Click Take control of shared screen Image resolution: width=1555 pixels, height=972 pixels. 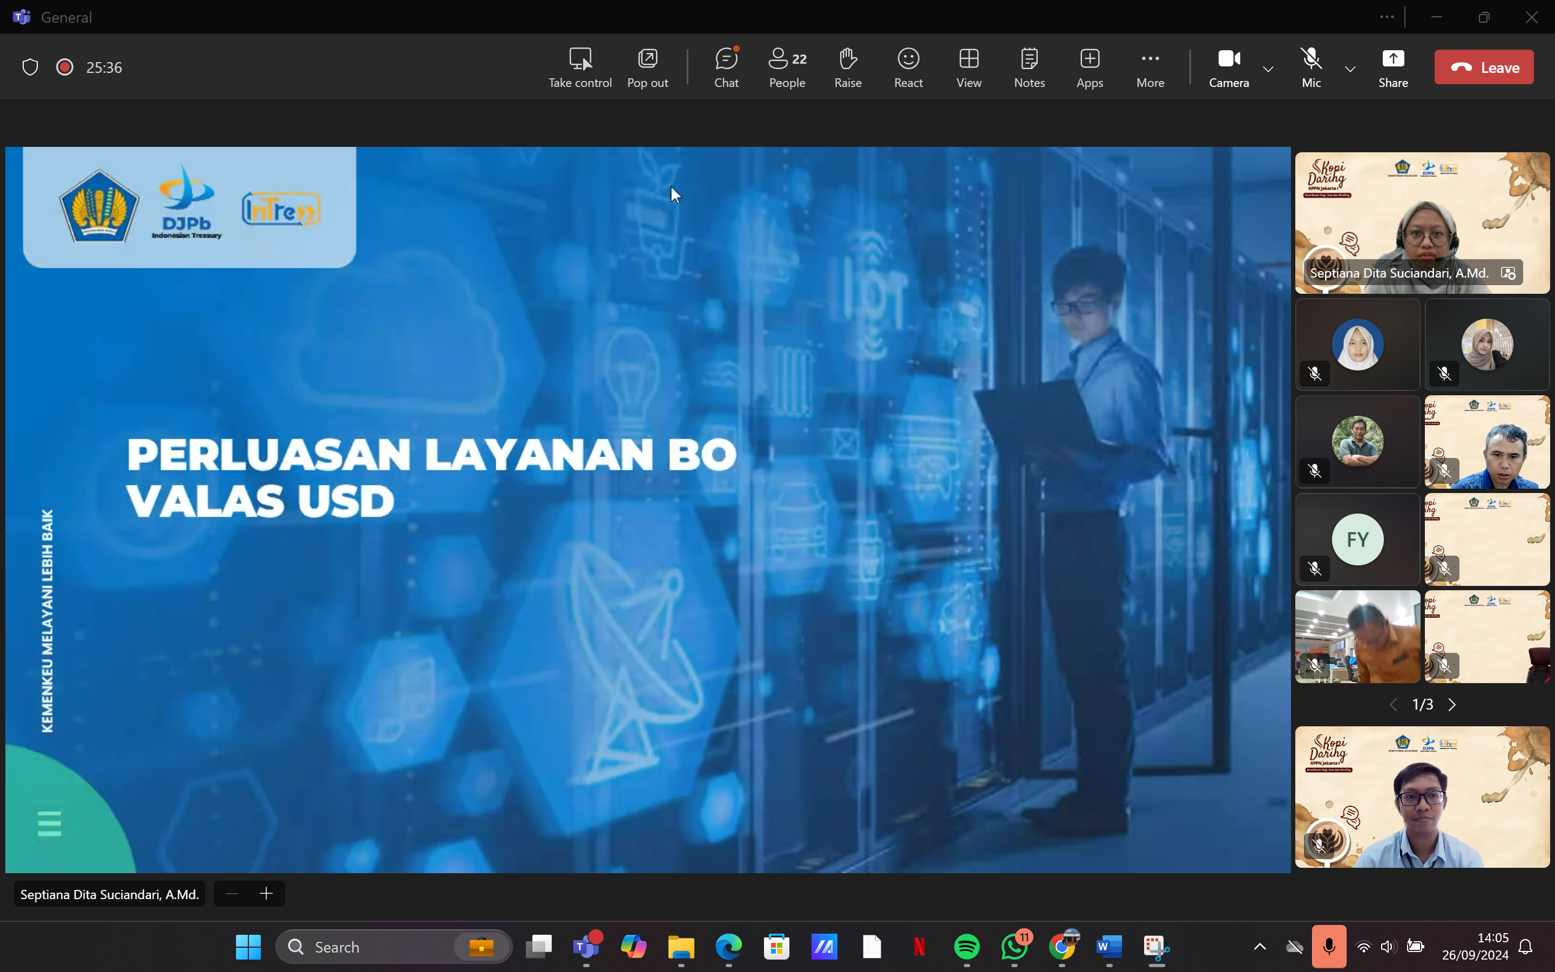coord(579,67)
